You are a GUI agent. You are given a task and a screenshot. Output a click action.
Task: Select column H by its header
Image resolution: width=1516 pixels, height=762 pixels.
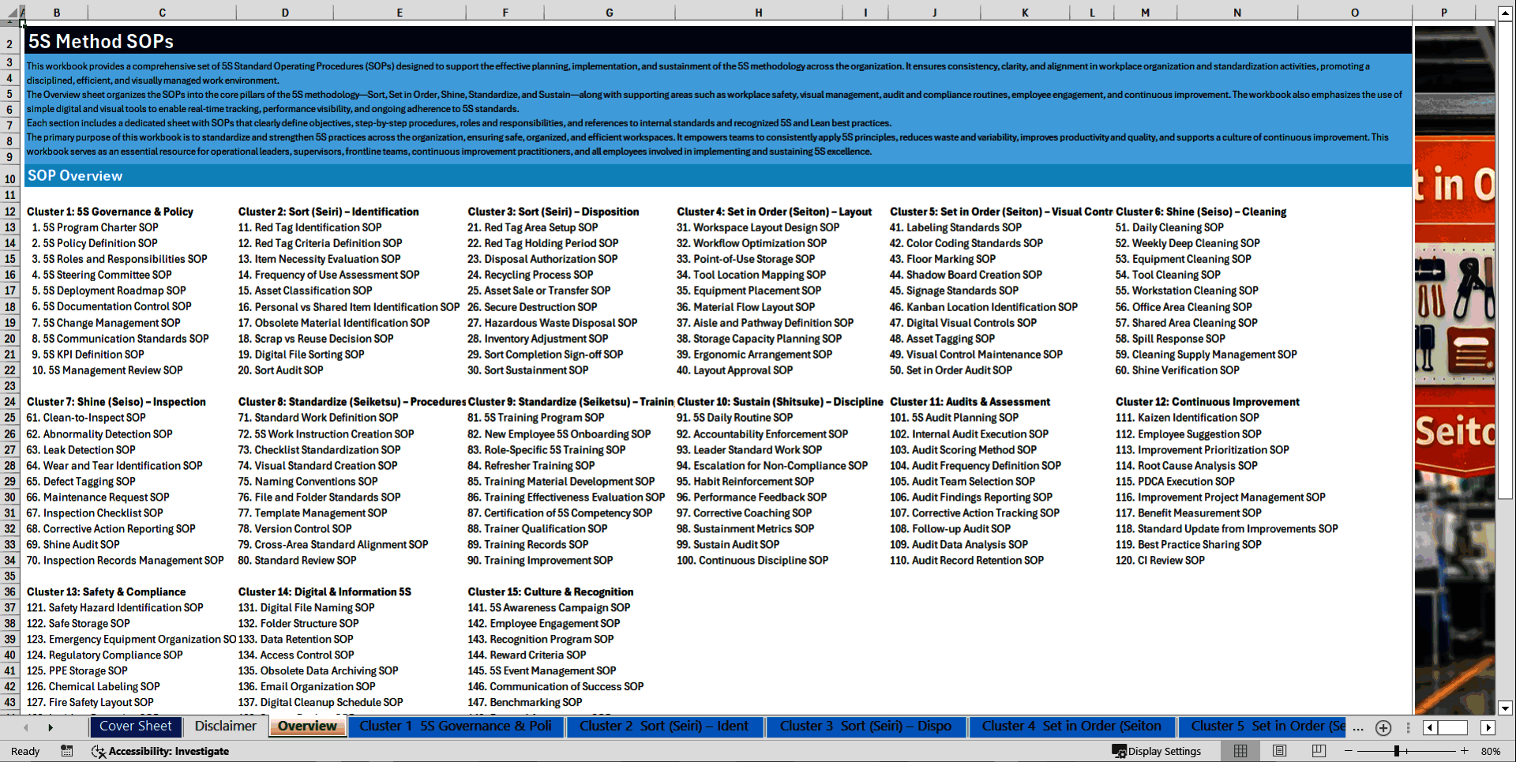pyautogui.click(x=758, y=12)
